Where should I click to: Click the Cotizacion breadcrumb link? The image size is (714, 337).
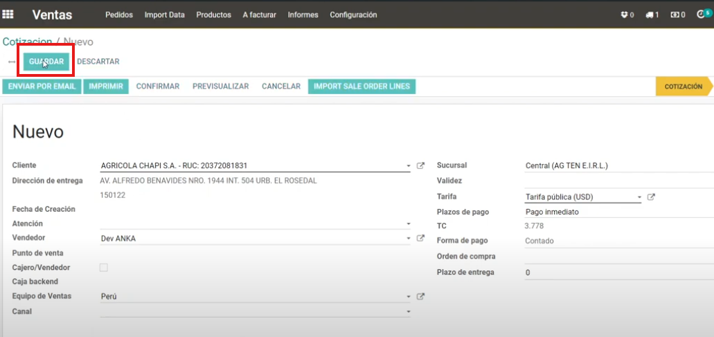[x=26, y=42]
